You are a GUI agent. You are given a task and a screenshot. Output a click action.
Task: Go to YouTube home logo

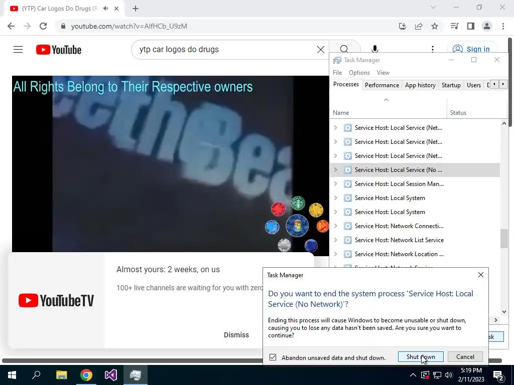tap(59, 50)
